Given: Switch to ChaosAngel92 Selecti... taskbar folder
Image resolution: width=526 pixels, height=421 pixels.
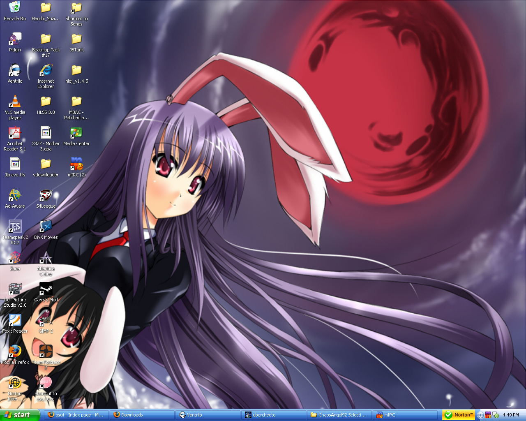Looking at the screenshot, I should point(339,415).
